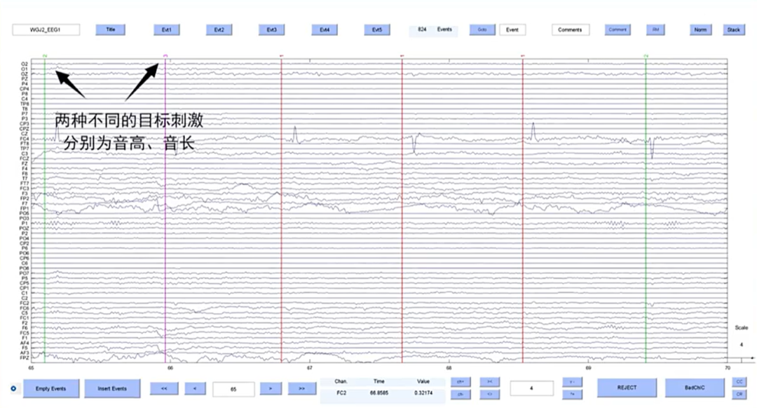
Task: Click the Empty Events button
Action: (50, 388)
